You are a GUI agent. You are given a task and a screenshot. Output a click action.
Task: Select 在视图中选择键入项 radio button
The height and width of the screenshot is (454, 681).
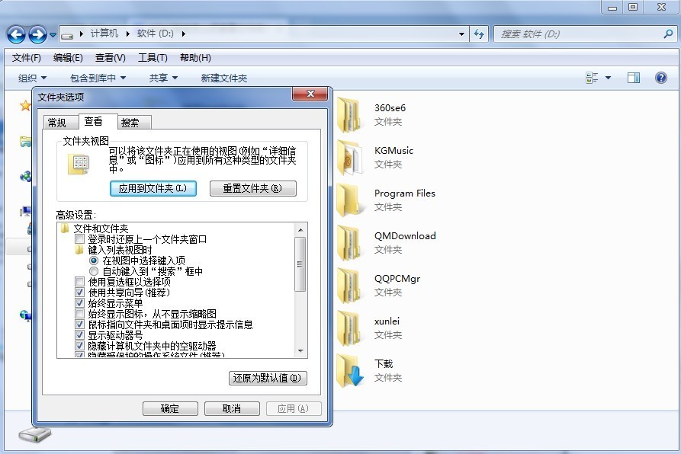click(93, 261)
